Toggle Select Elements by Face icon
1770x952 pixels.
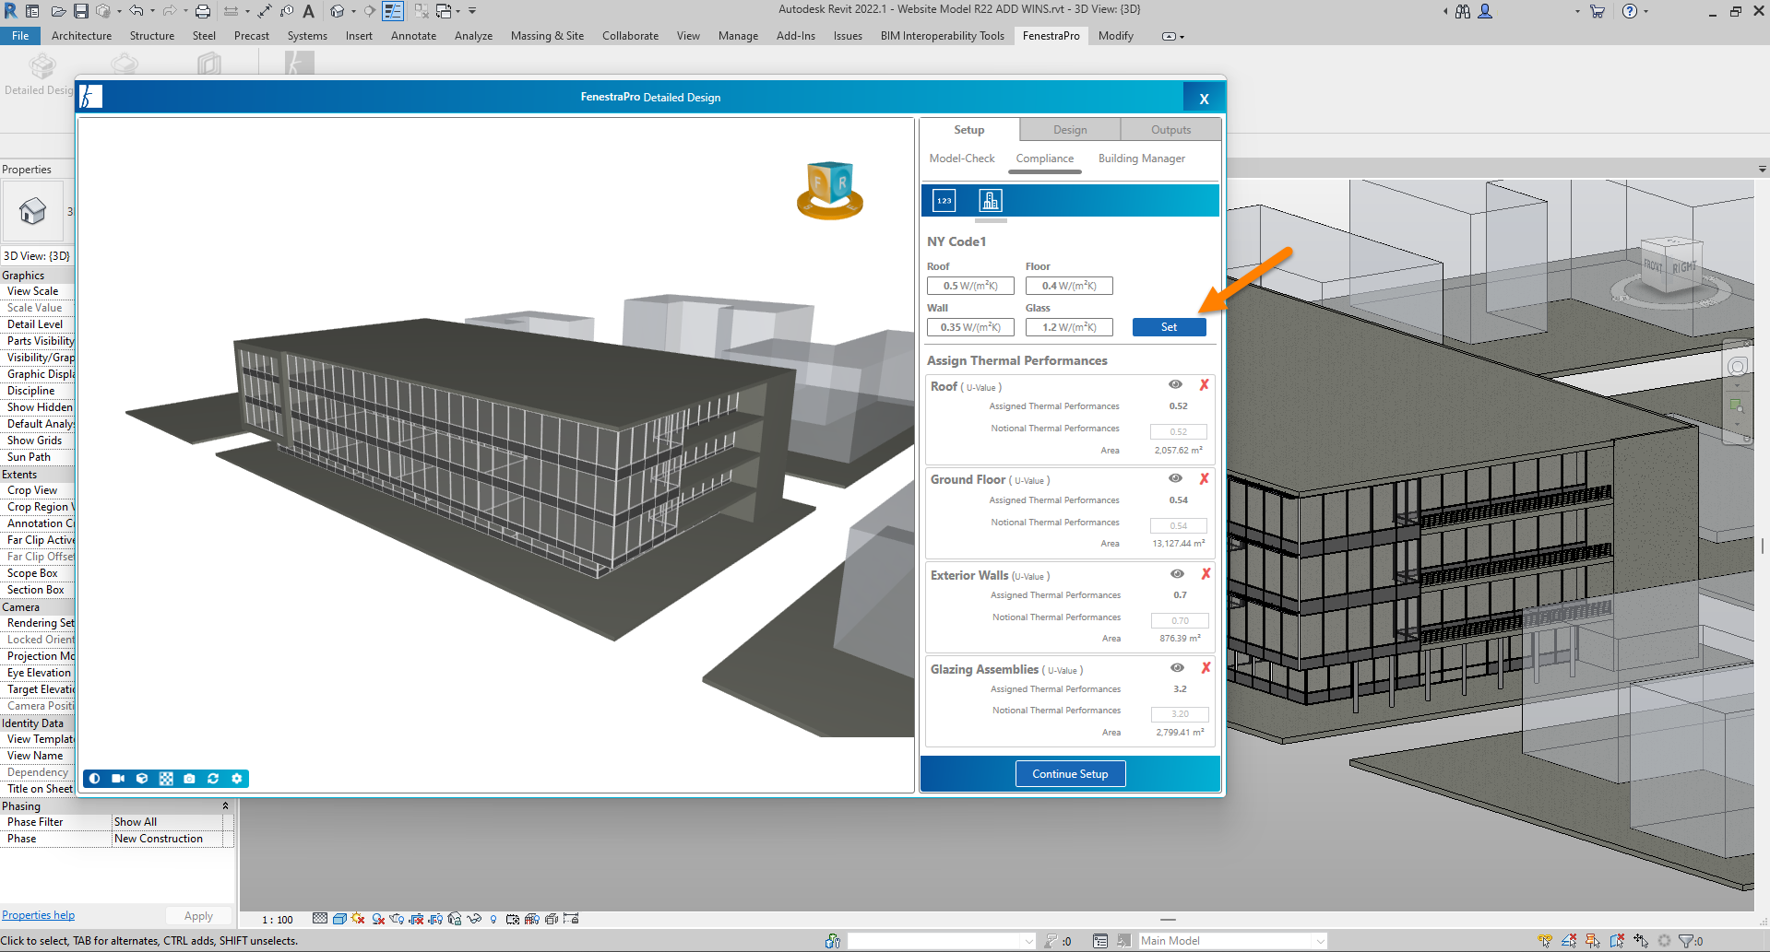pos(1618,941)
